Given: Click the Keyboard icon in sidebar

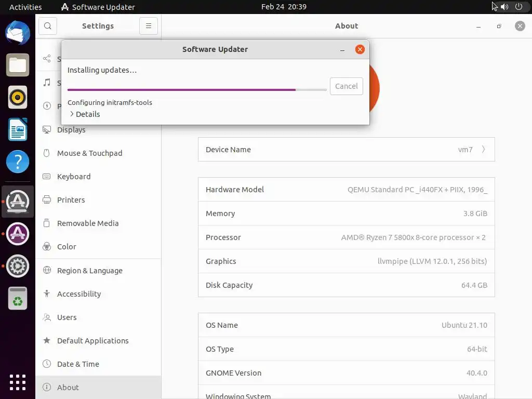Looking at the screenshot, I should tap(47, 177).
